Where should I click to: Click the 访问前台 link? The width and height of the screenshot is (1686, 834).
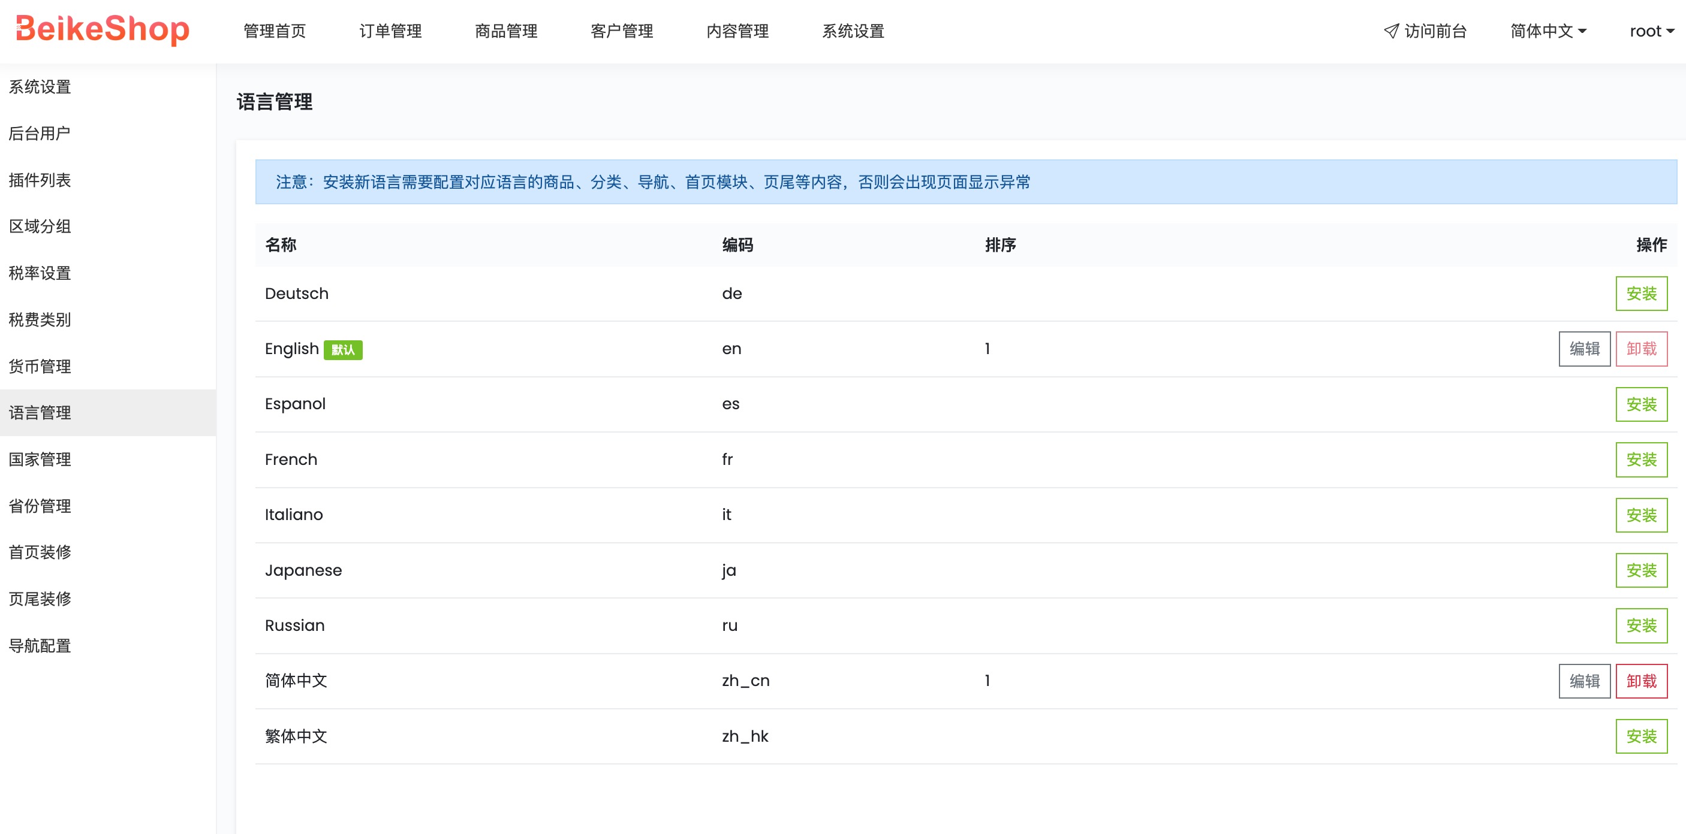tap(1425, 31)
